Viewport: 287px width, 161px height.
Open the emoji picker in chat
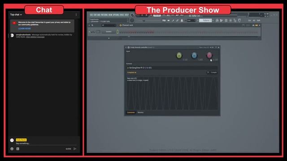12,149
